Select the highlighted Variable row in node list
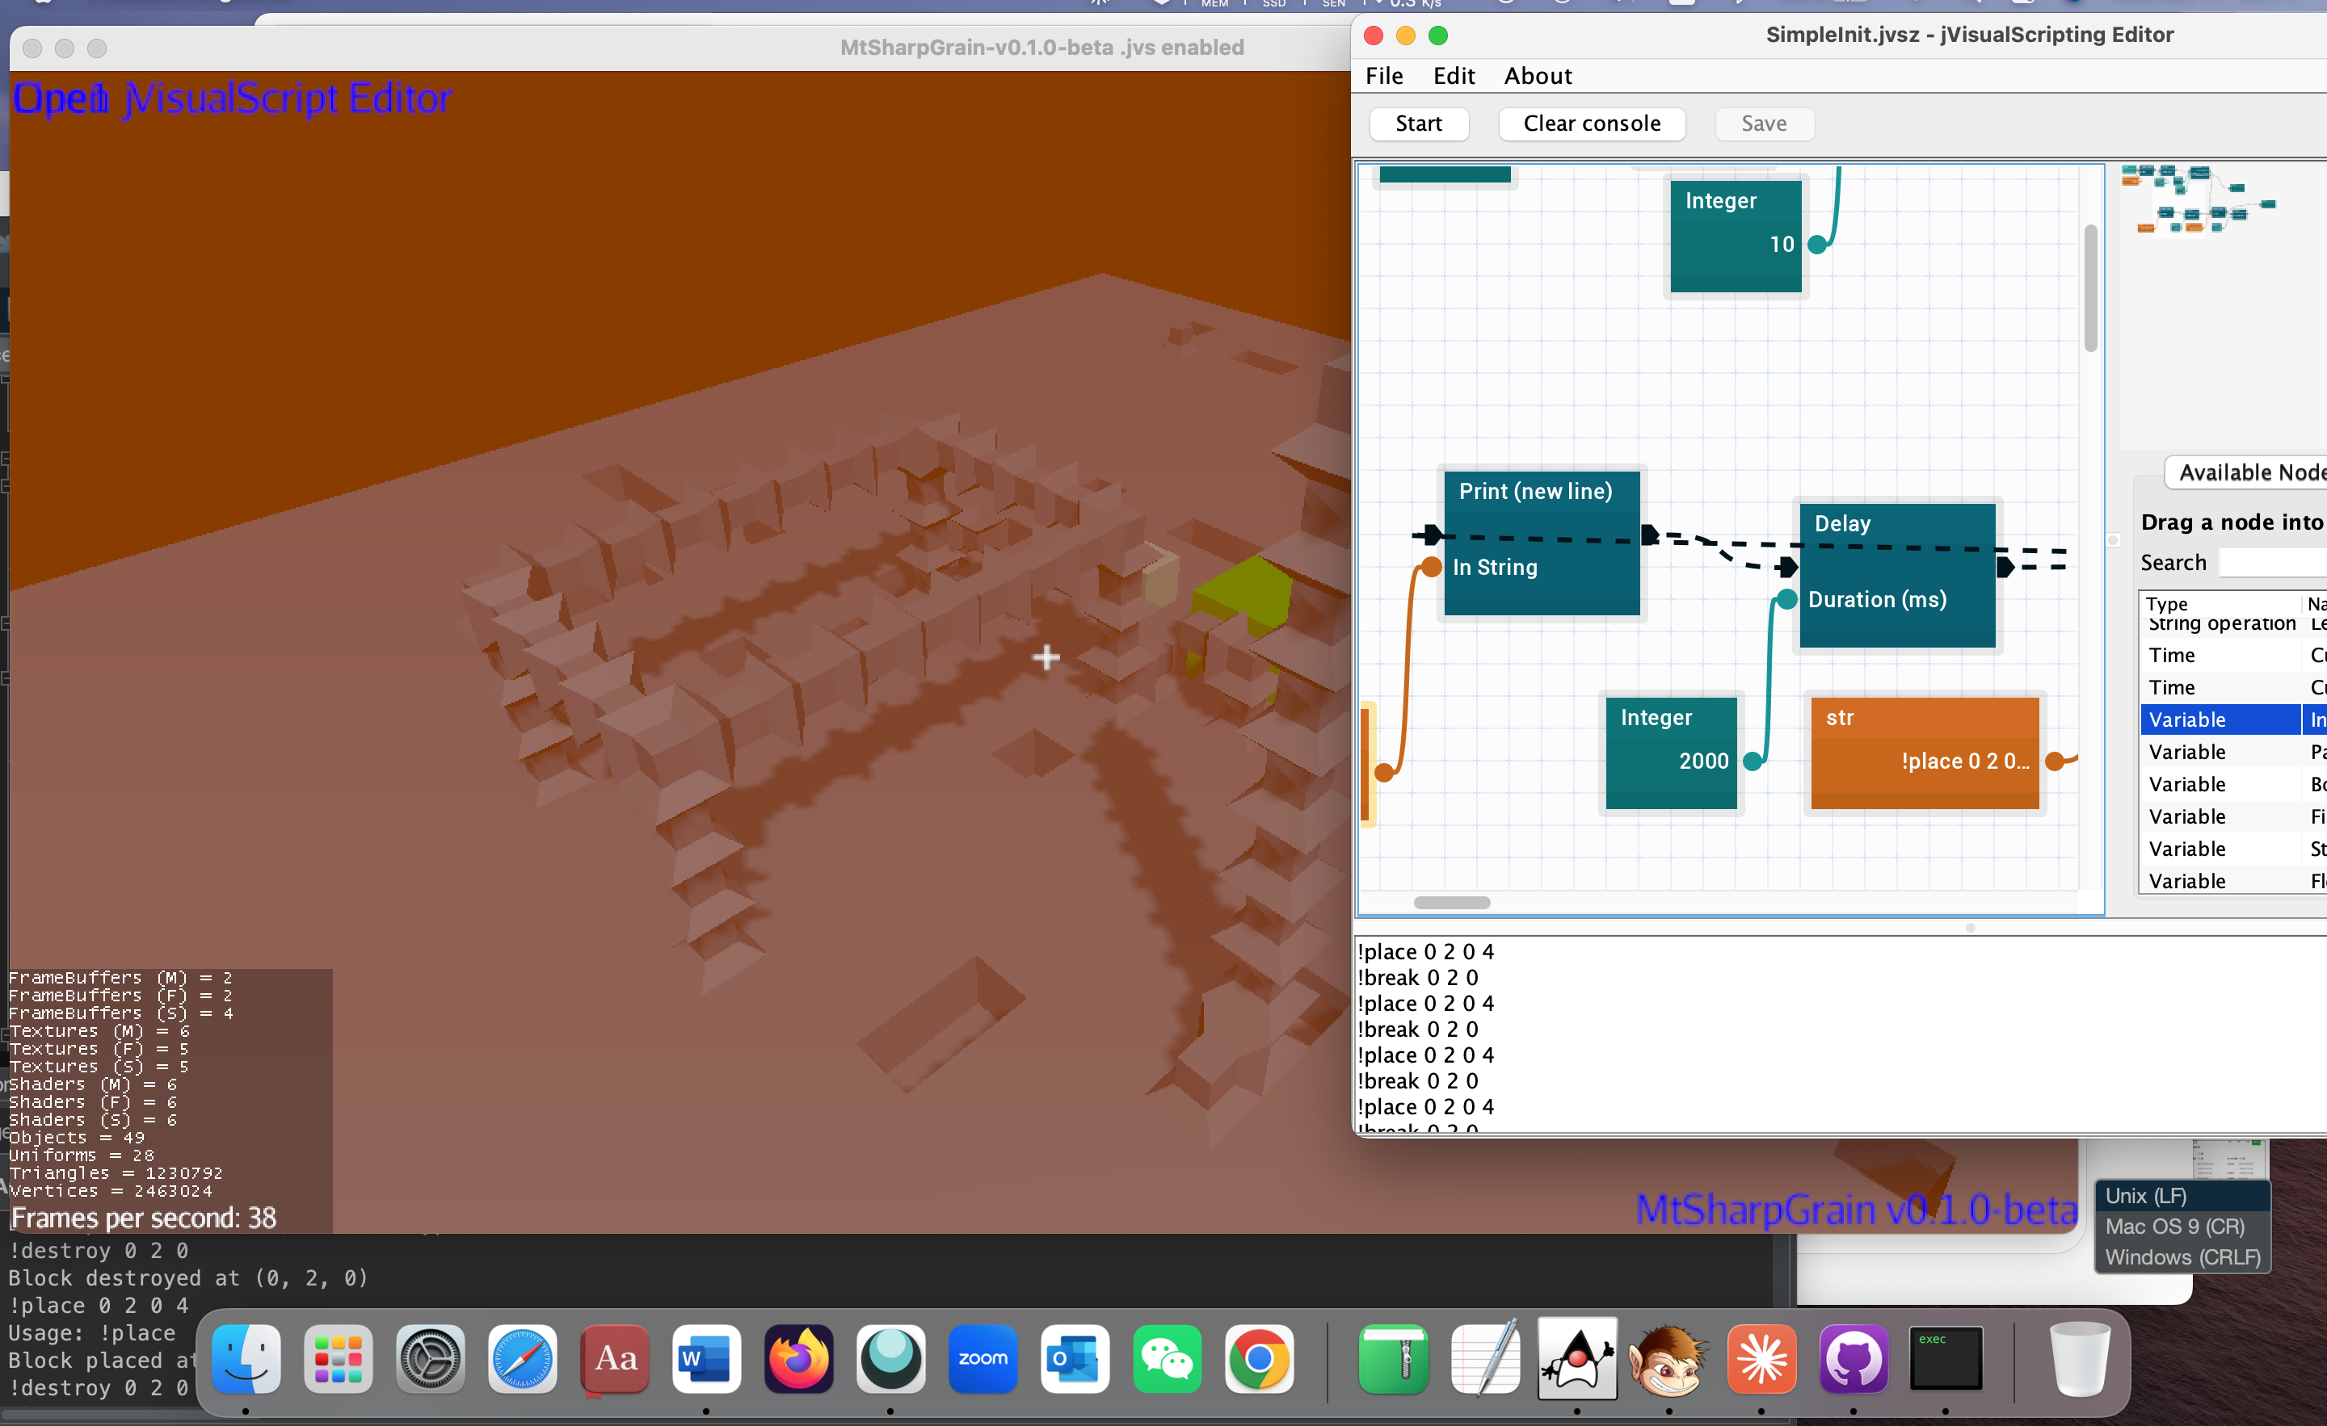 [x=2232, y=719]
